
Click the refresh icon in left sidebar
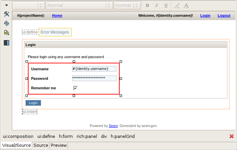(7, 23)
